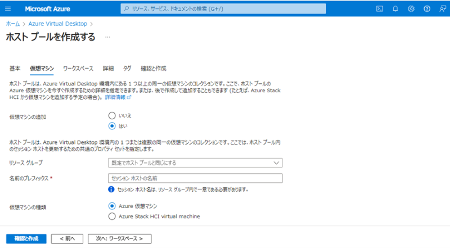Open the feedback icon in top bar

click(443, 8)
